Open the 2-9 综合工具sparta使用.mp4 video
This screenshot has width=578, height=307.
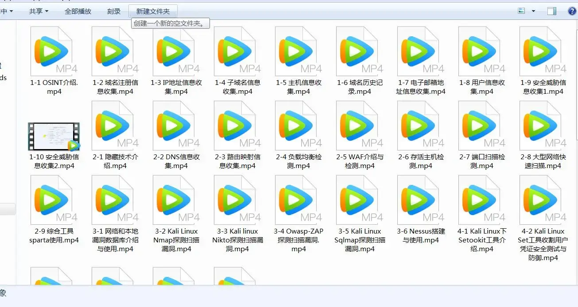tap(53, 199)
